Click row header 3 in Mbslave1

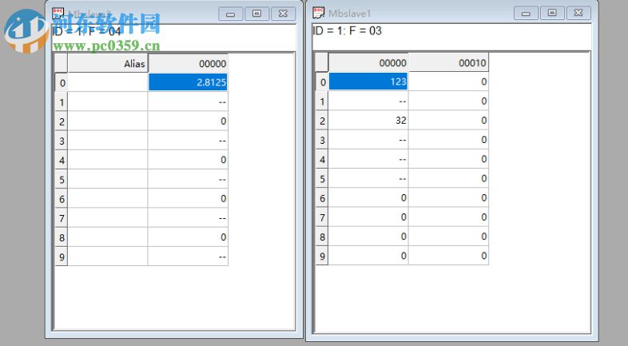pos(322,140)
